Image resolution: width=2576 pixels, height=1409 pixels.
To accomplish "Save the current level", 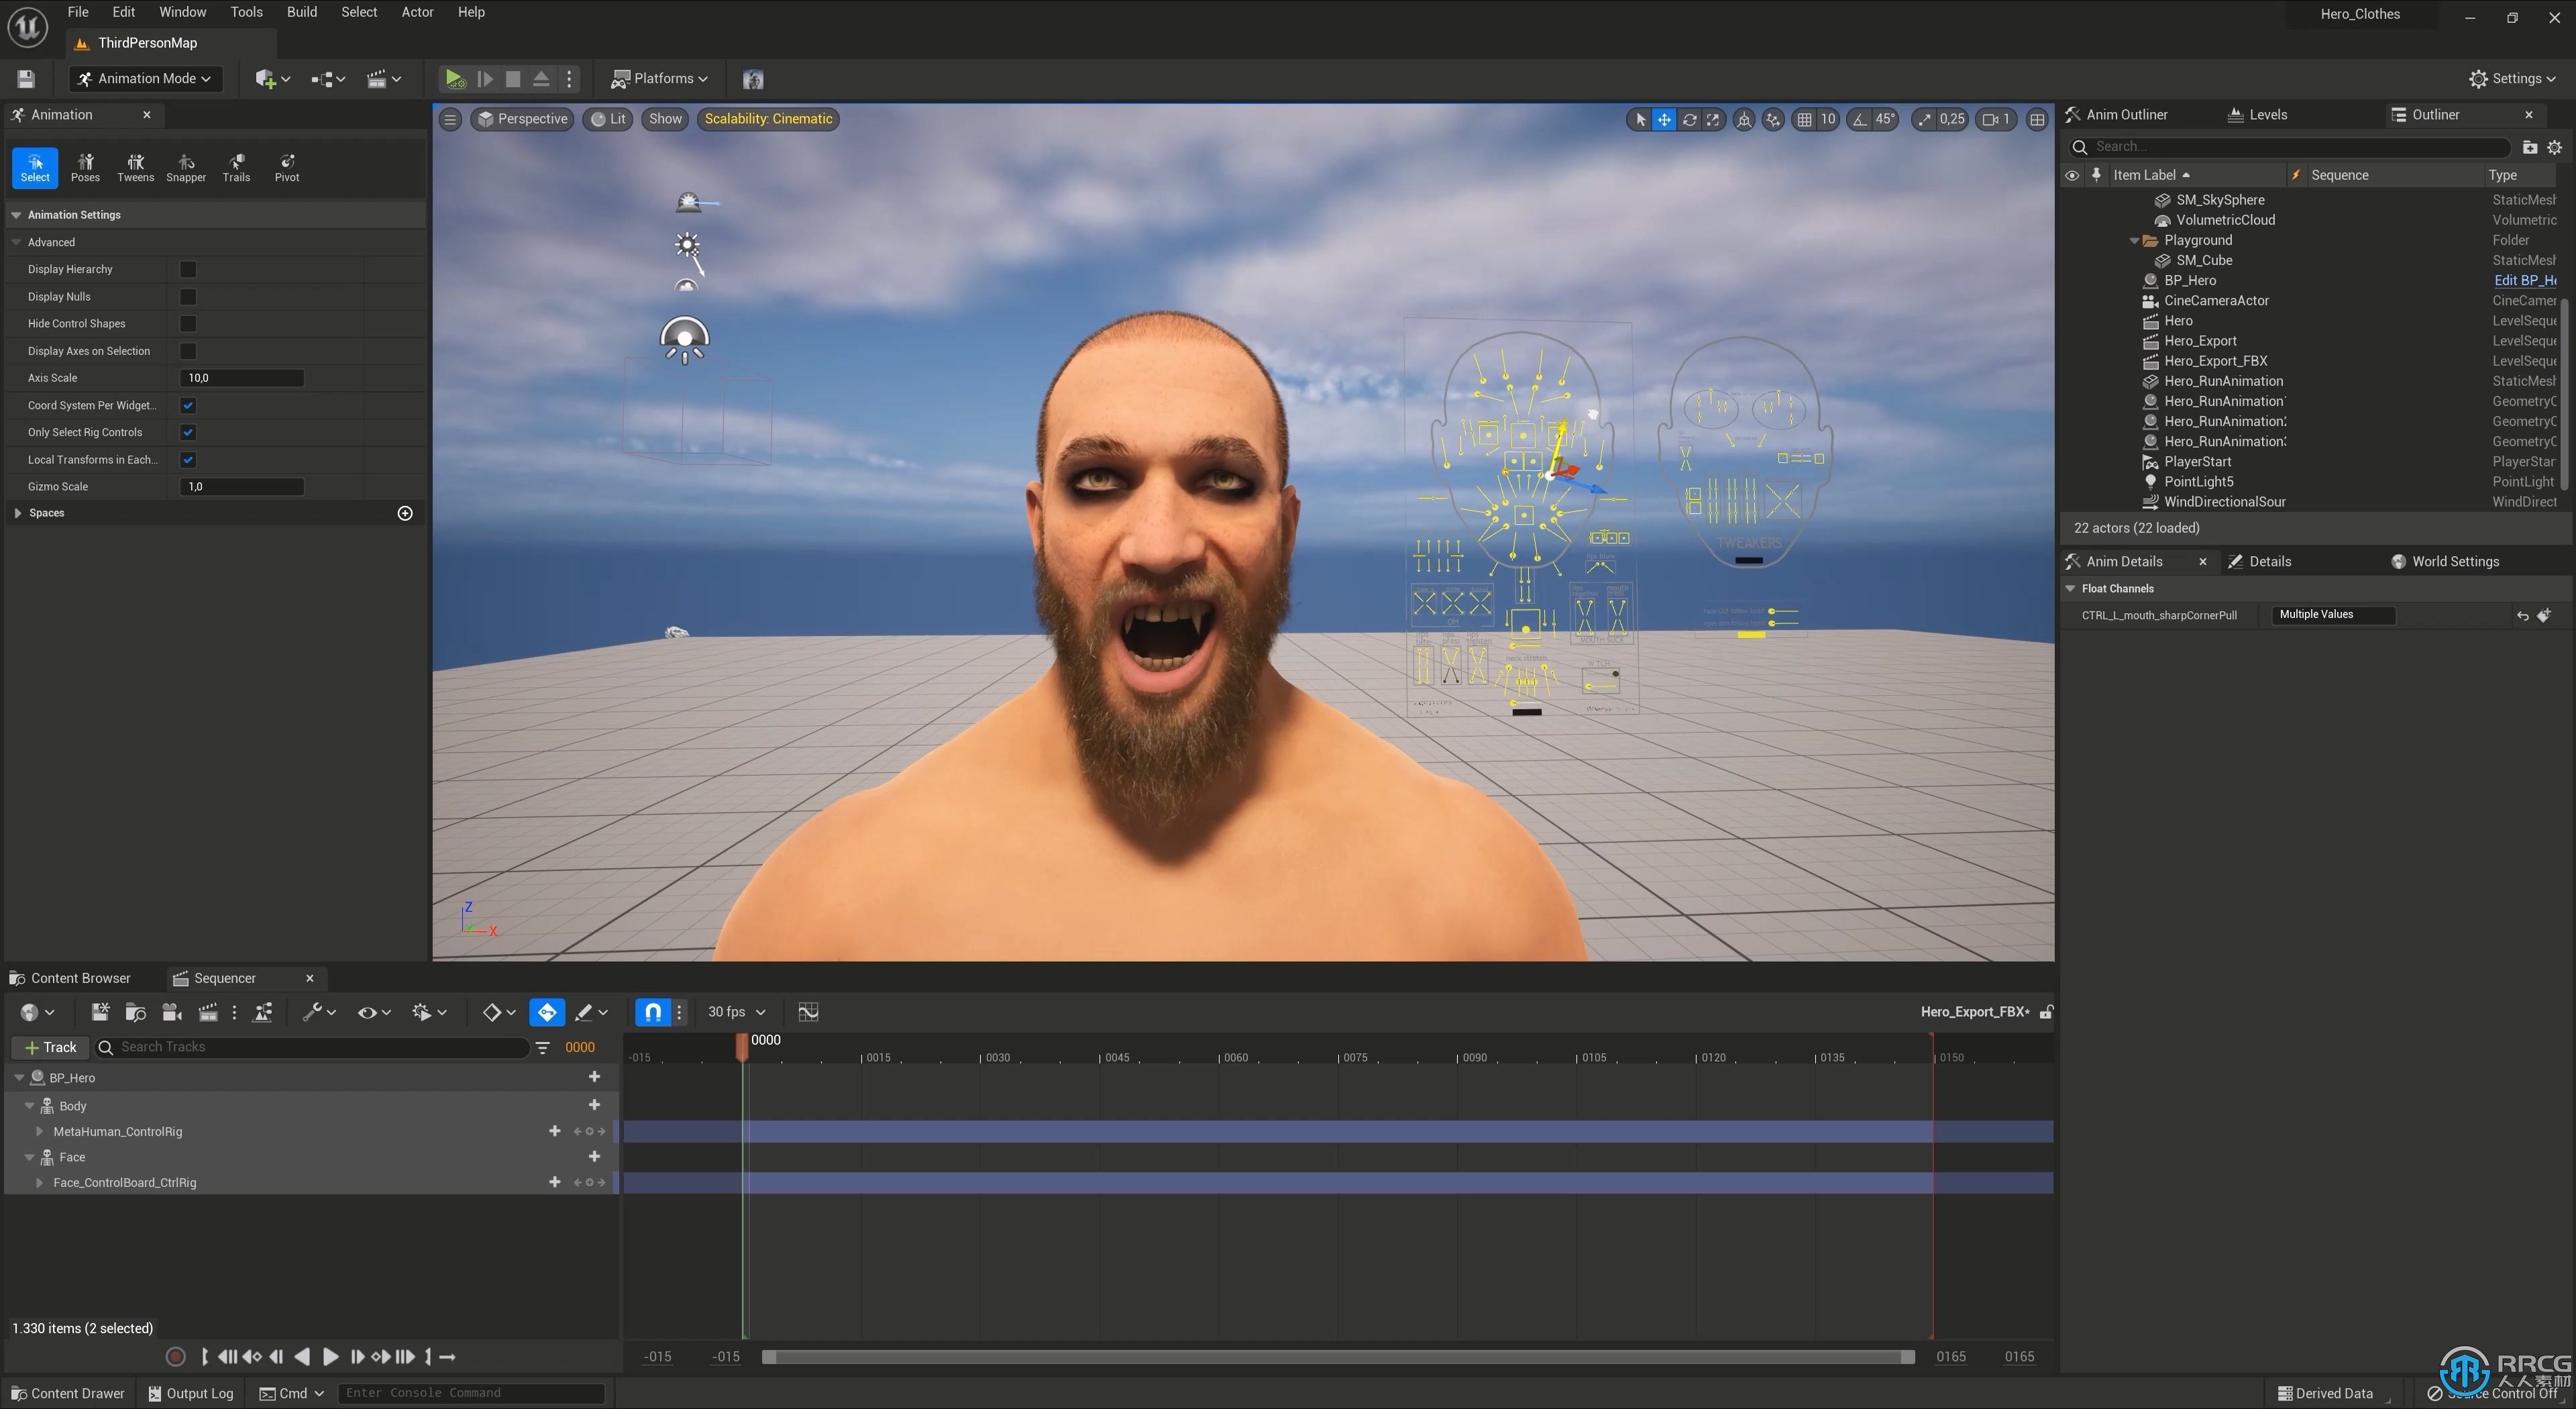I will point(26,78).
